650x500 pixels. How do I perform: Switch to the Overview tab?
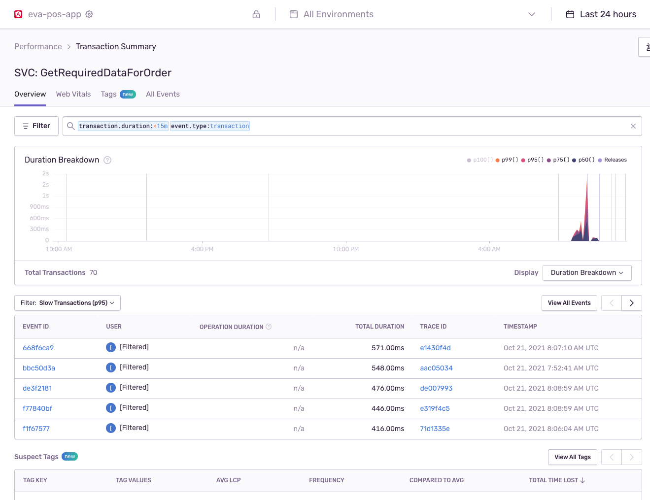pos(30,94)
